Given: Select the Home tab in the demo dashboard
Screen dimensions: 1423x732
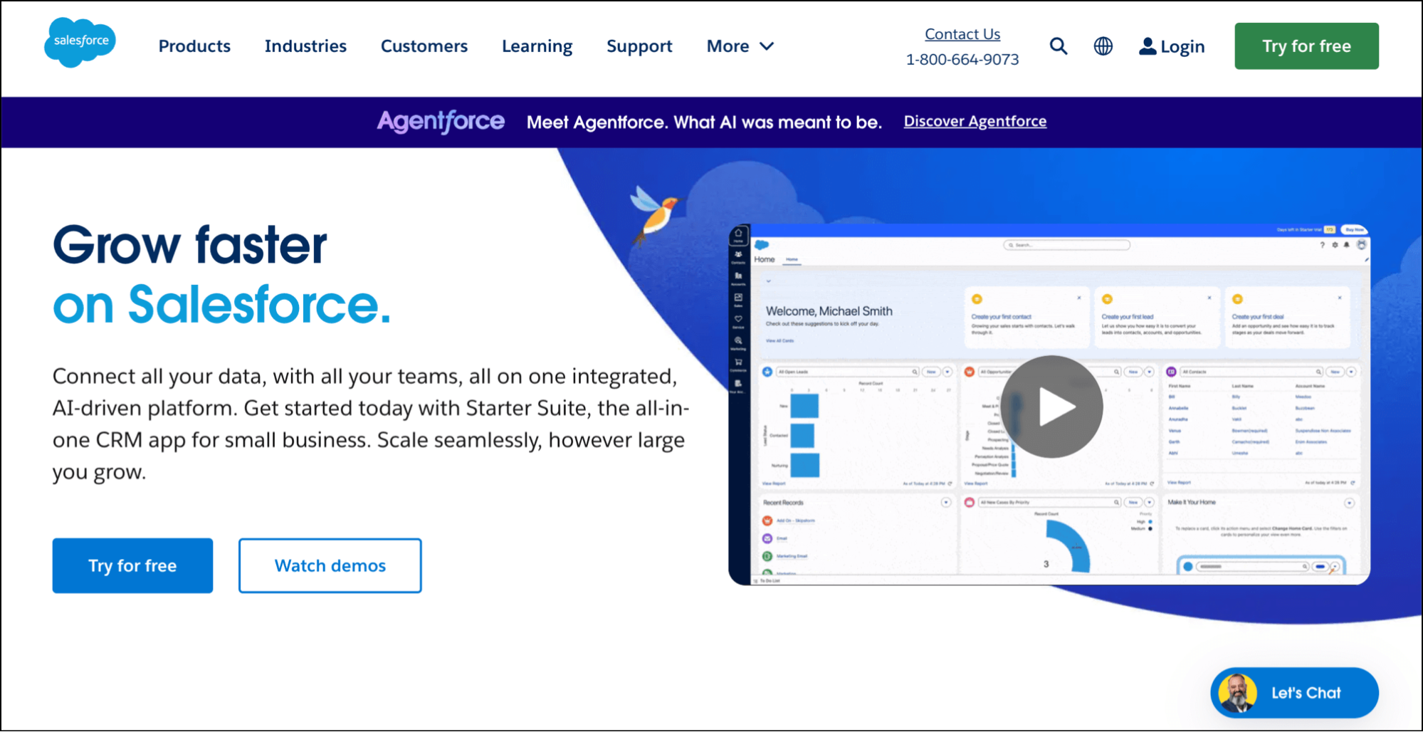Looking at the screenshot, I should [x=792, y=260].
